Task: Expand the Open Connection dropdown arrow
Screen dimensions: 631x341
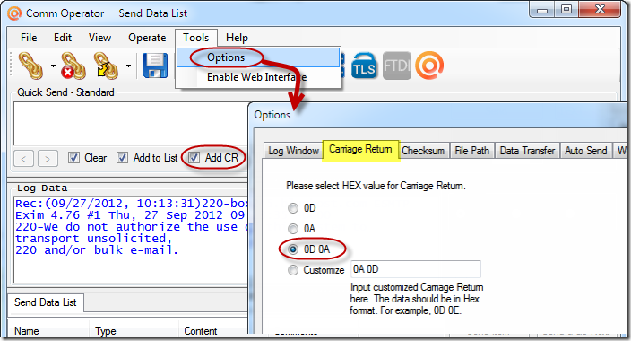Action: tap(53, 66)
